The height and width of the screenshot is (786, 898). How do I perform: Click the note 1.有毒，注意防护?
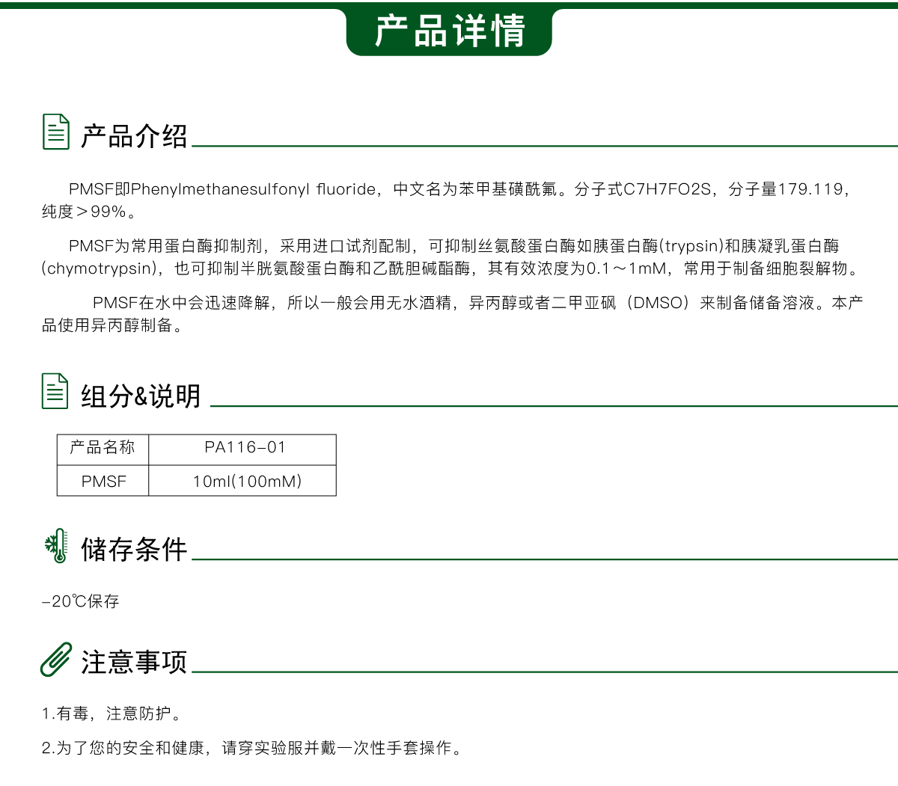(112, 713)
